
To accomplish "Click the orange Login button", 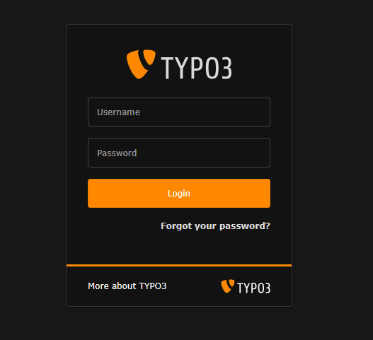I will (179, 194).
